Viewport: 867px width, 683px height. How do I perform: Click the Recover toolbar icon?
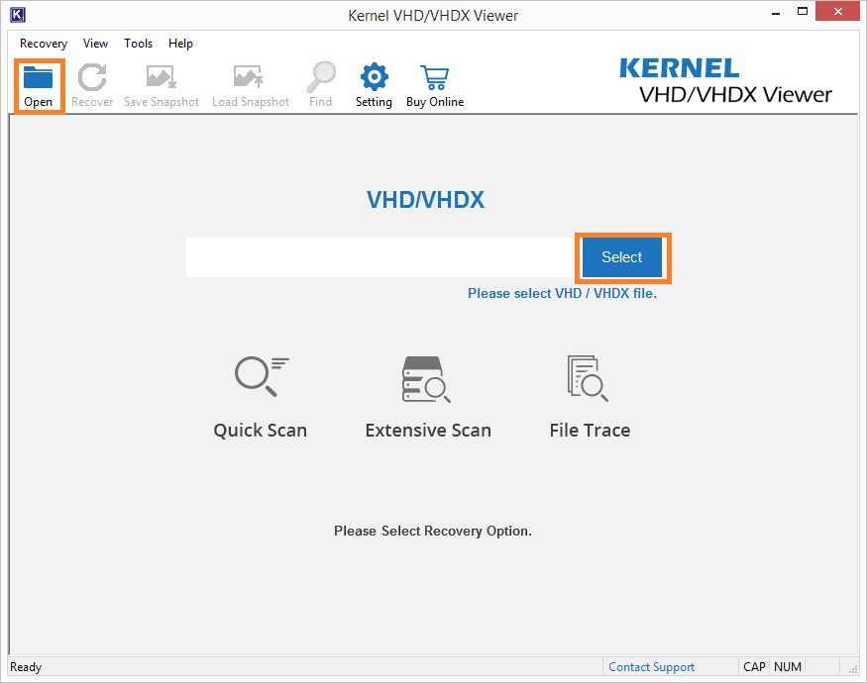(x=92, y=77)
